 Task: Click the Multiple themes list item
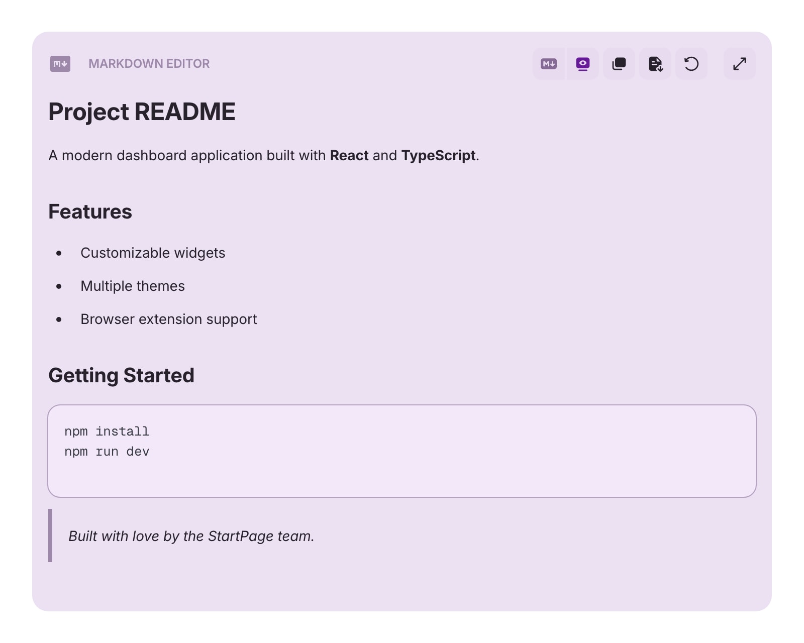133,286
